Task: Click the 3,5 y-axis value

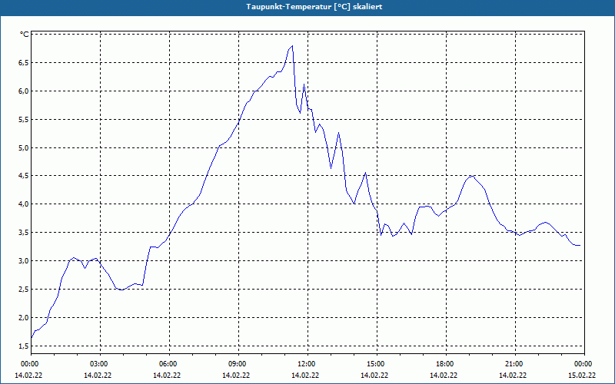Action: click(x=24, y=233)
